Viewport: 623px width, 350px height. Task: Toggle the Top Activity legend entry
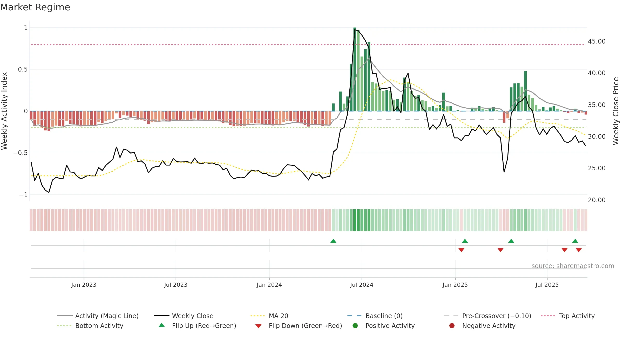[568, 316]
